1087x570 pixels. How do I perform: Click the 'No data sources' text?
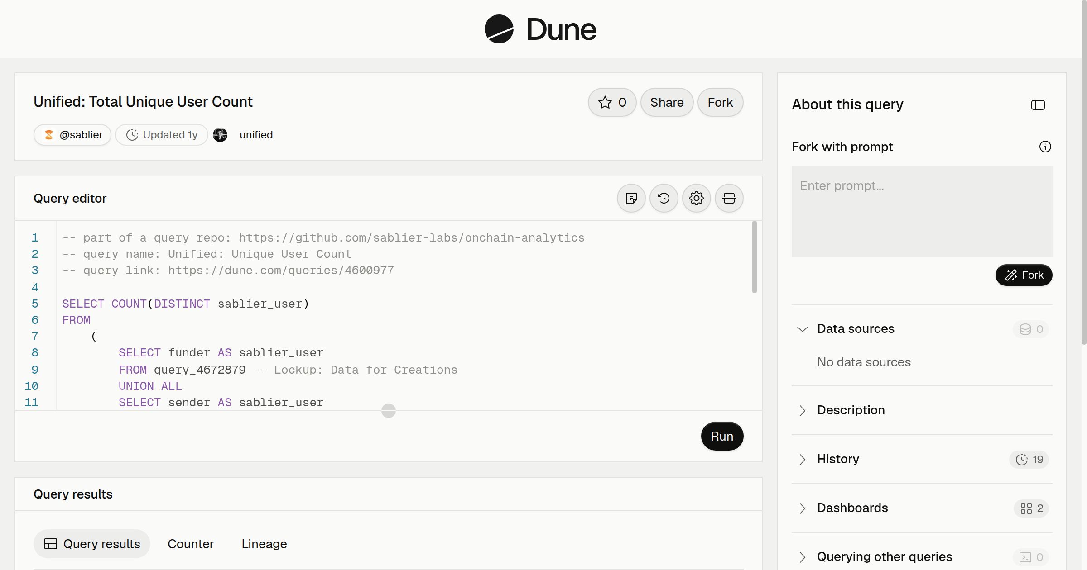coord(864,362)
